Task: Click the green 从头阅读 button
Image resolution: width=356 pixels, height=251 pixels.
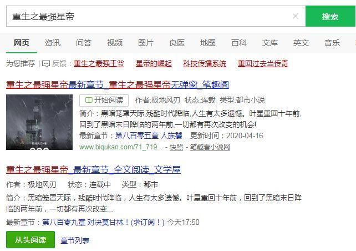Action: point(30,240)
